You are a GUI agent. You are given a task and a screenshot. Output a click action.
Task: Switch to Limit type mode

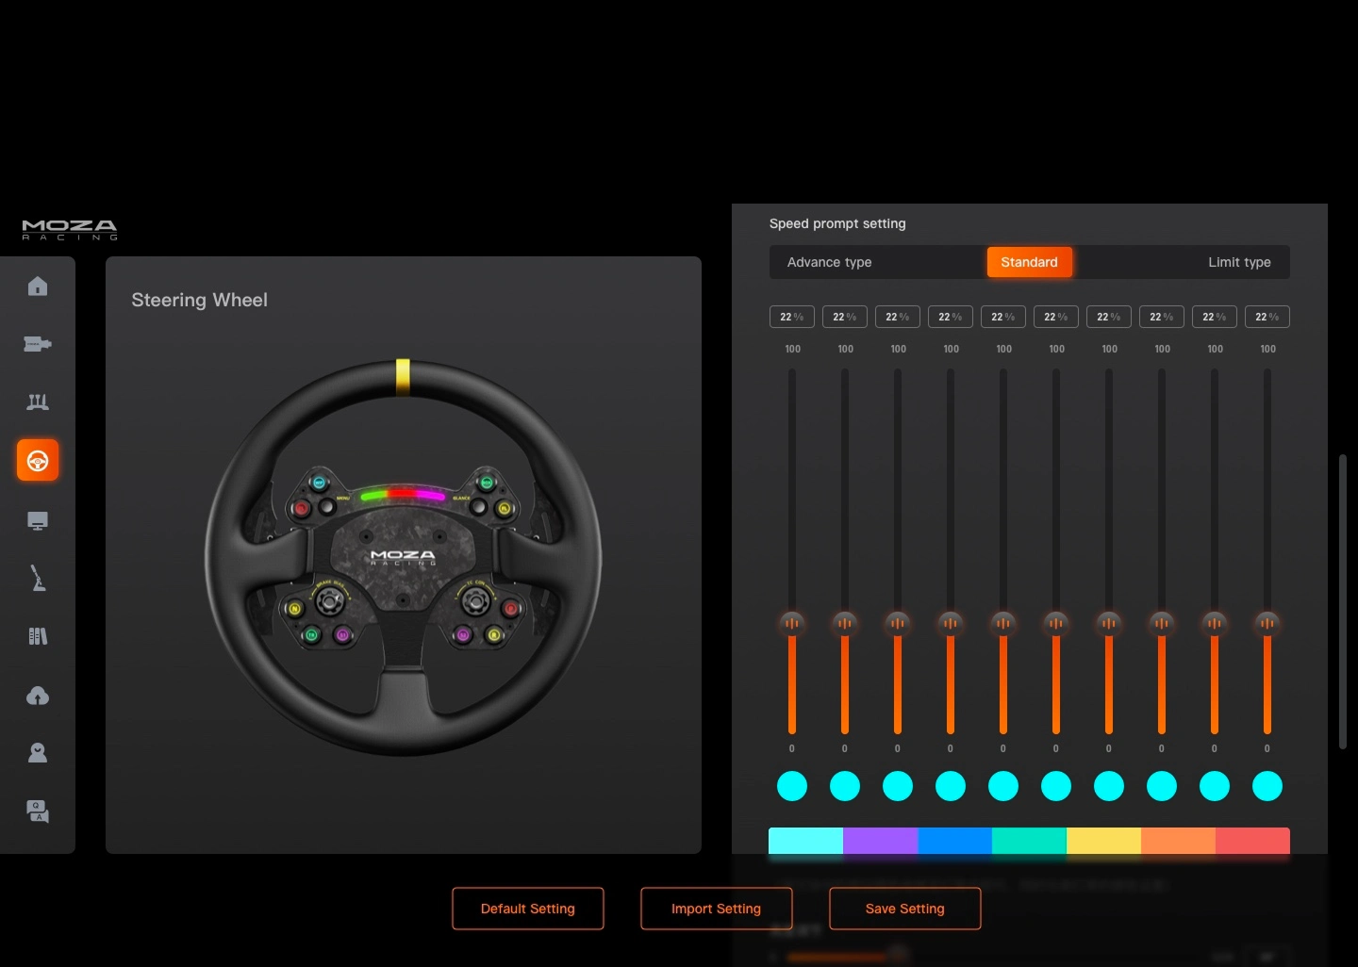(x=1239, y=262)
